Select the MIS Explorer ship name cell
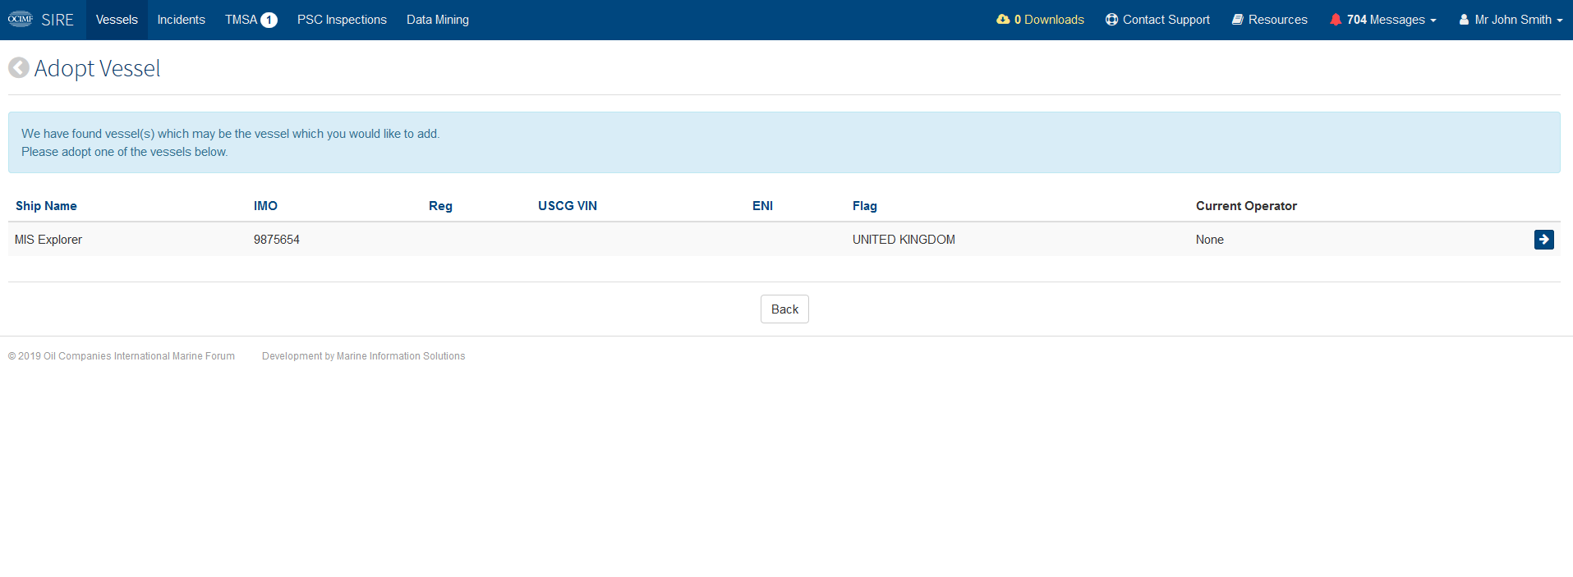 coord(48,240)
